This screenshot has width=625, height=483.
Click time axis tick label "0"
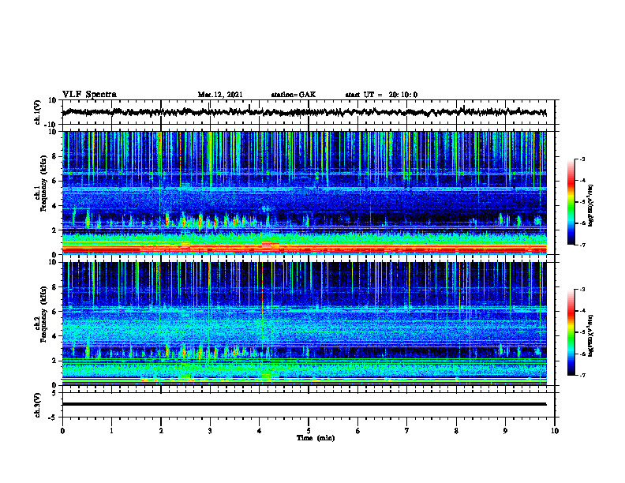click(x=62, y=431)
